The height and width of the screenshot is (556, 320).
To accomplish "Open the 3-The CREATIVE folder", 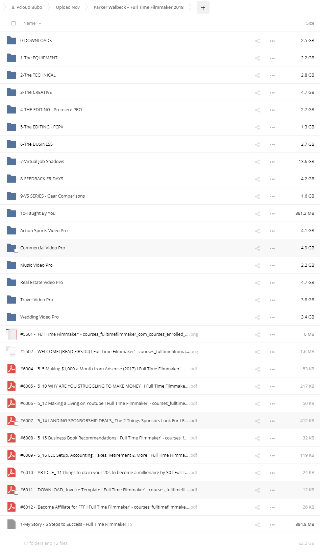I will (36, 92).
